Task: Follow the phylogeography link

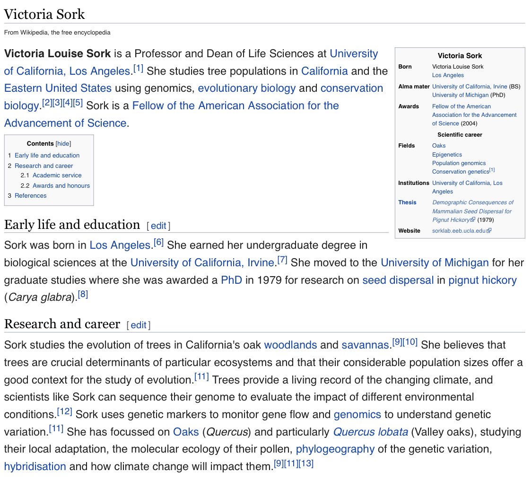Action: pos(335,449)
